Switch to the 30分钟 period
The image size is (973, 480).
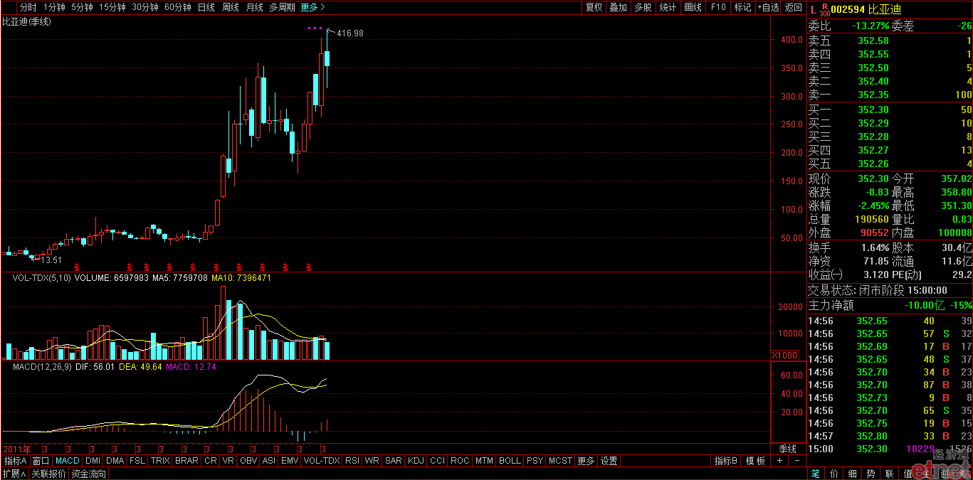pos(144,7)
